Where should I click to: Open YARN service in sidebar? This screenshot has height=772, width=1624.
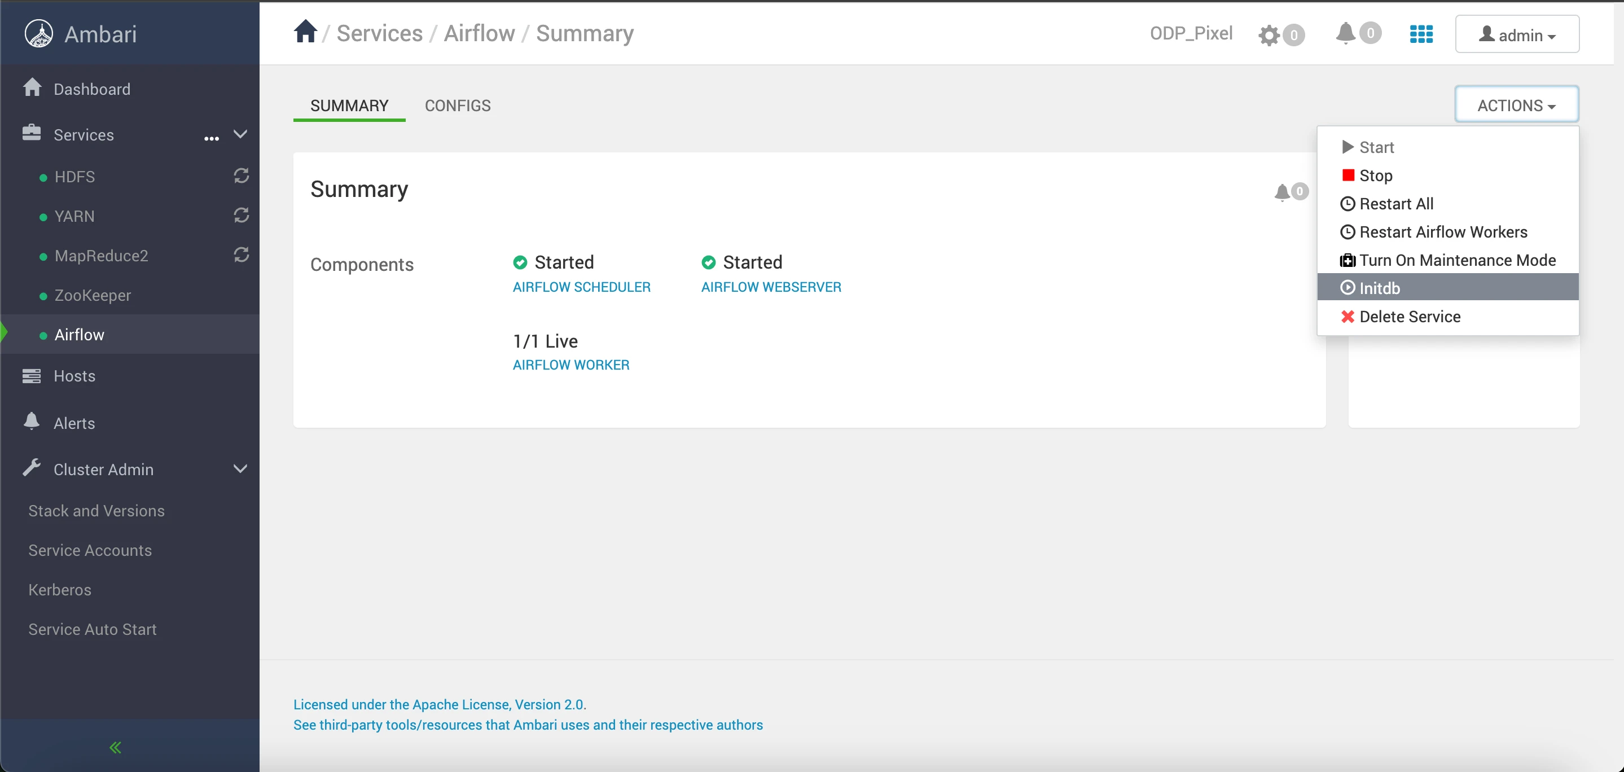click(x=74, y=216)
